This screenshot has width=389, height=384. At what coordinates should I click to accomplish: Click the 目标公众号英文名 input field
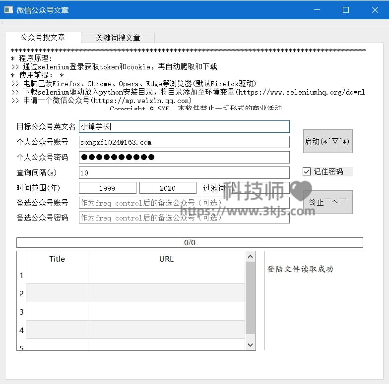coord(184,127)
